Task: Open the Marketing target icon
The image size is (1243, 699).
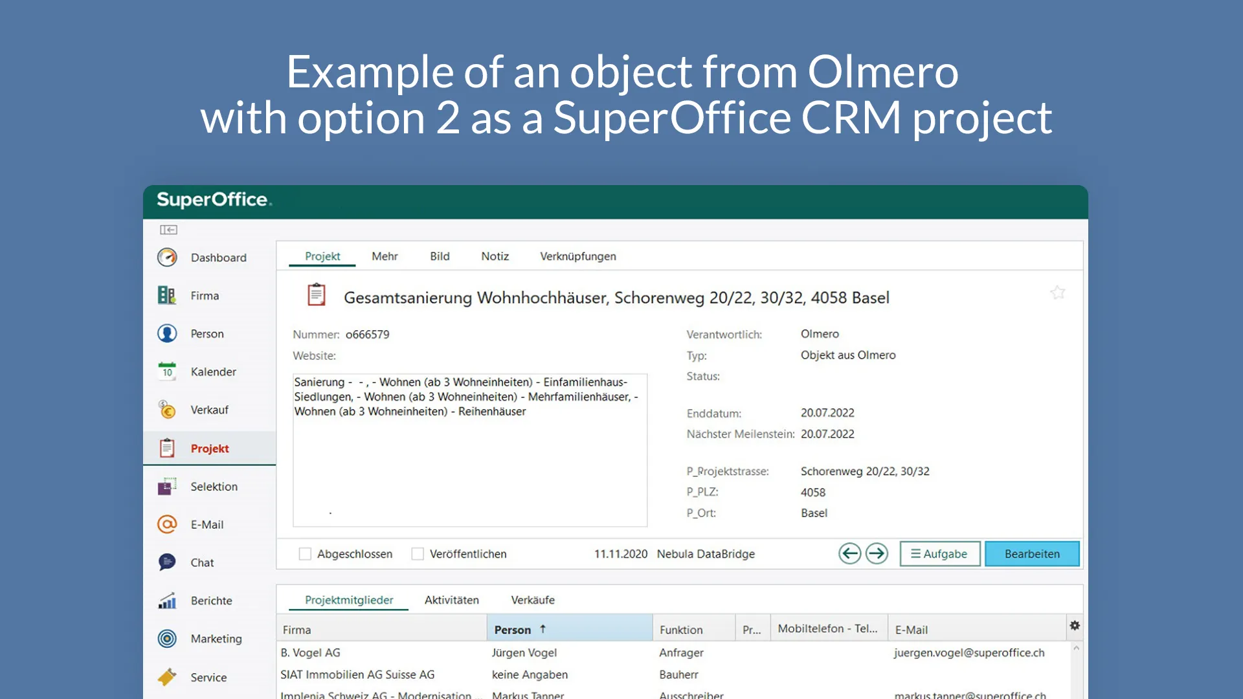Action: pos(167,639)
